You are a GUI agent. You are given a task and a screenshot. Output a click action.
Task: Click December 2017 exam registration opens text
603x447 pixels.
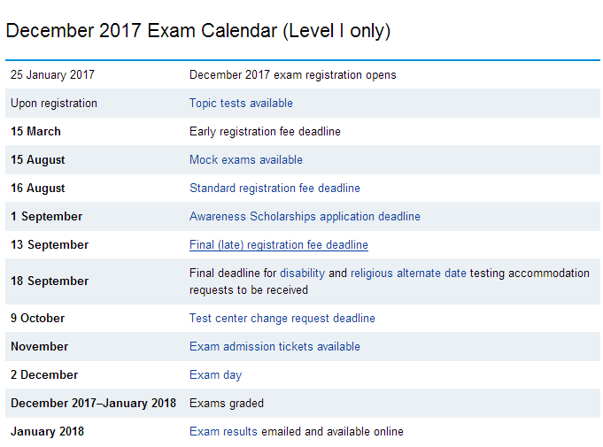tap(293, 75)
